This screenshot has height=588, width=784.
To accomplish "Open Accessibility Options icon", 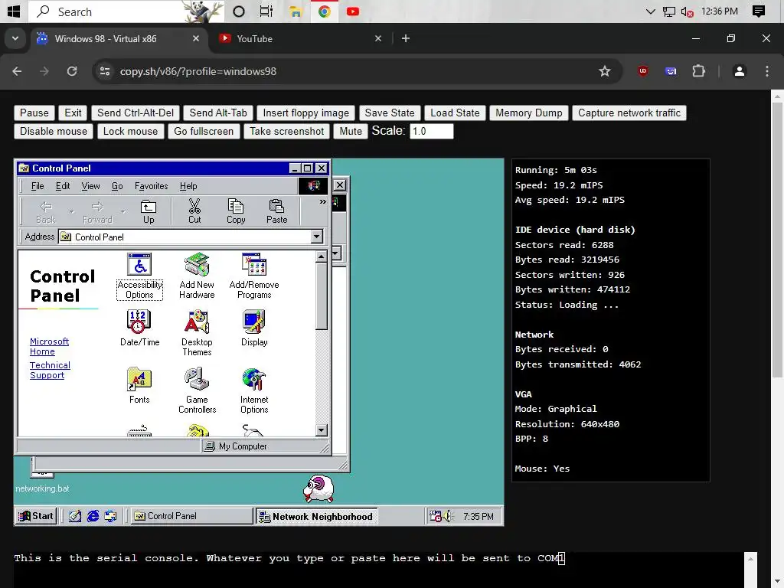I will pyautogui.click(x=139, y=276).
